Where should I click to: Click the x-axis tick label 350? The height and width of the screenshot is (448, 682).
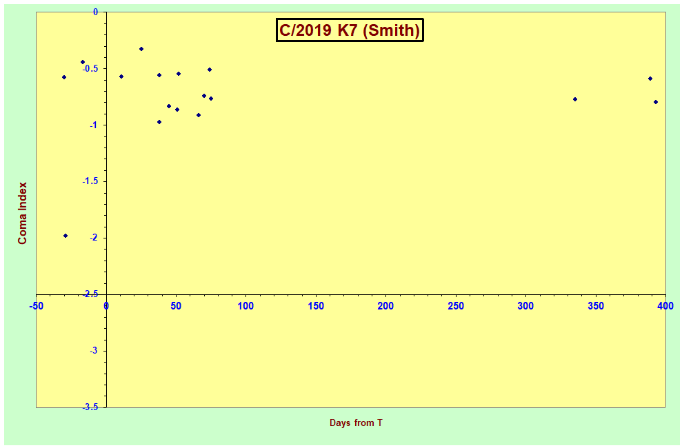point(595,306)
